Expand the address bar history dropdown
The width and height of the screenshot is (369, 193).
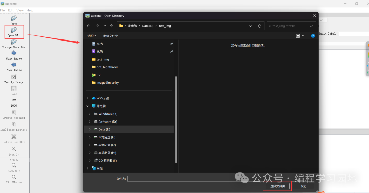pos(250,26)
